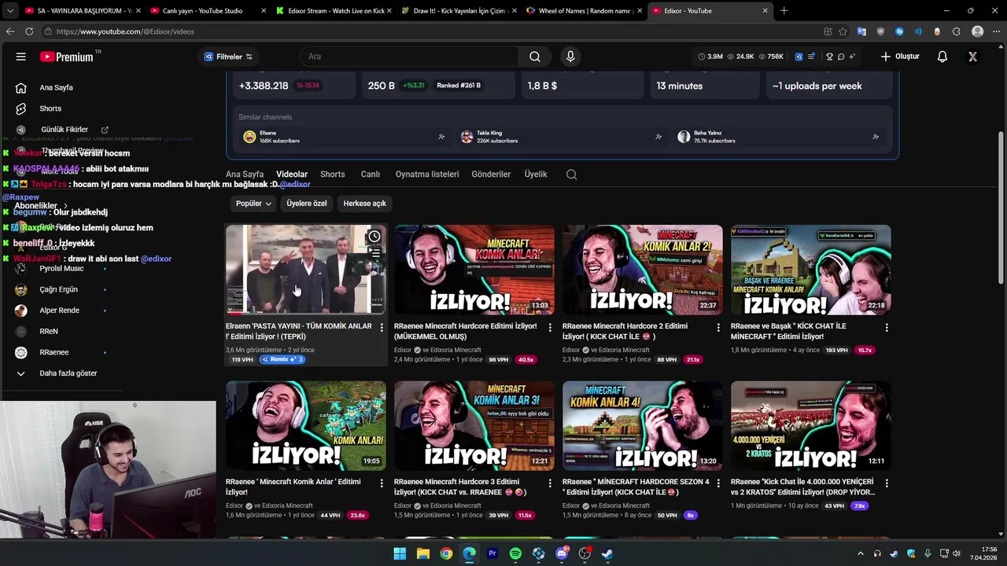1007x566 pixels.
Task: Open browser settings three-dot menu
Action: 996,31
